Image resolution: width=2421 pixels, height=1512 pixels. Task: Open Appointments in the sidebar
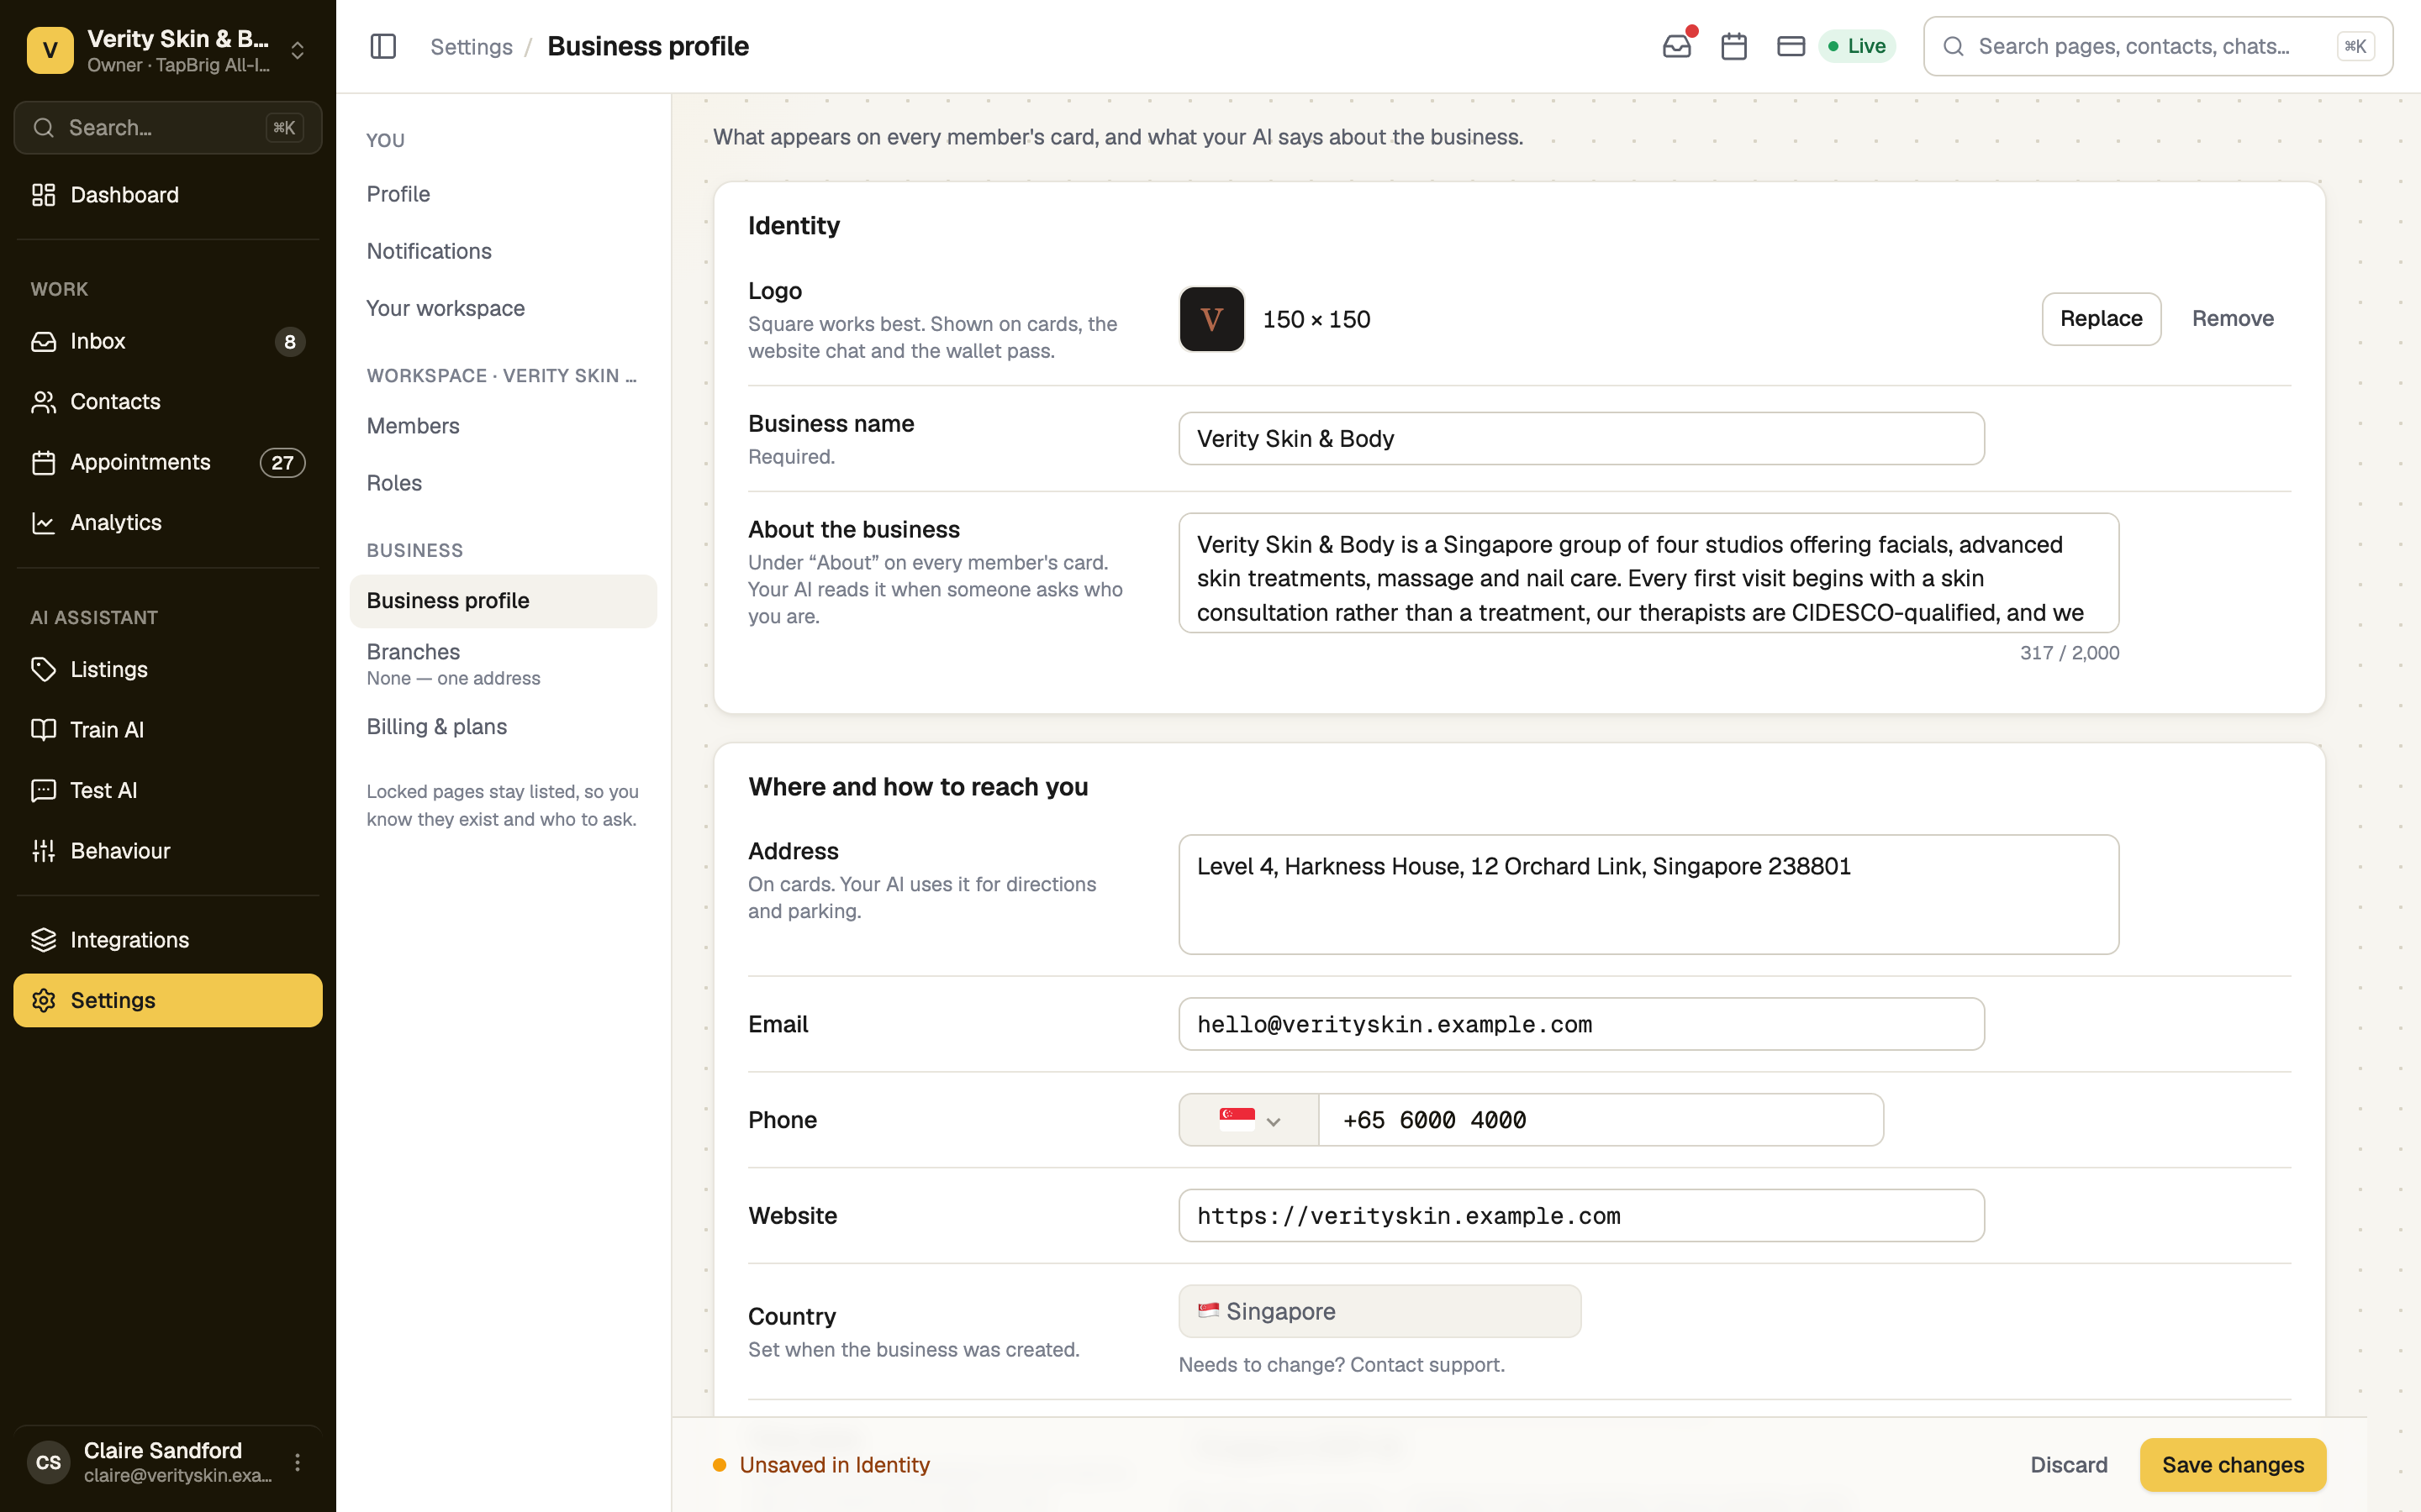click(x=168, y=462)
